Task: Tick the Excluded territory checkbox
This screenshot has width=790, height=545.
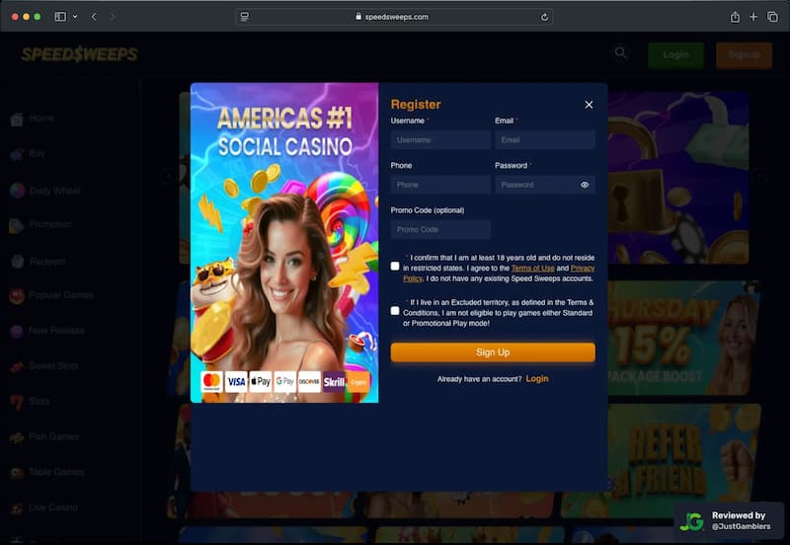Action: pyautogui.click(x=395, y=311)
